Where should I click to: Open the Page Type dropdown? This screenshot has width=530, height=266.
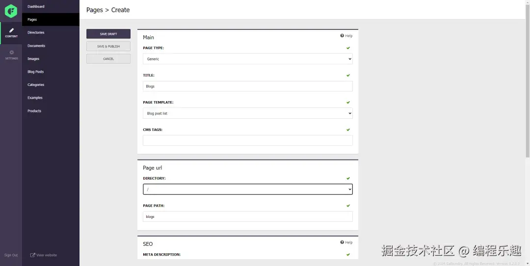(x=248, y=59)
